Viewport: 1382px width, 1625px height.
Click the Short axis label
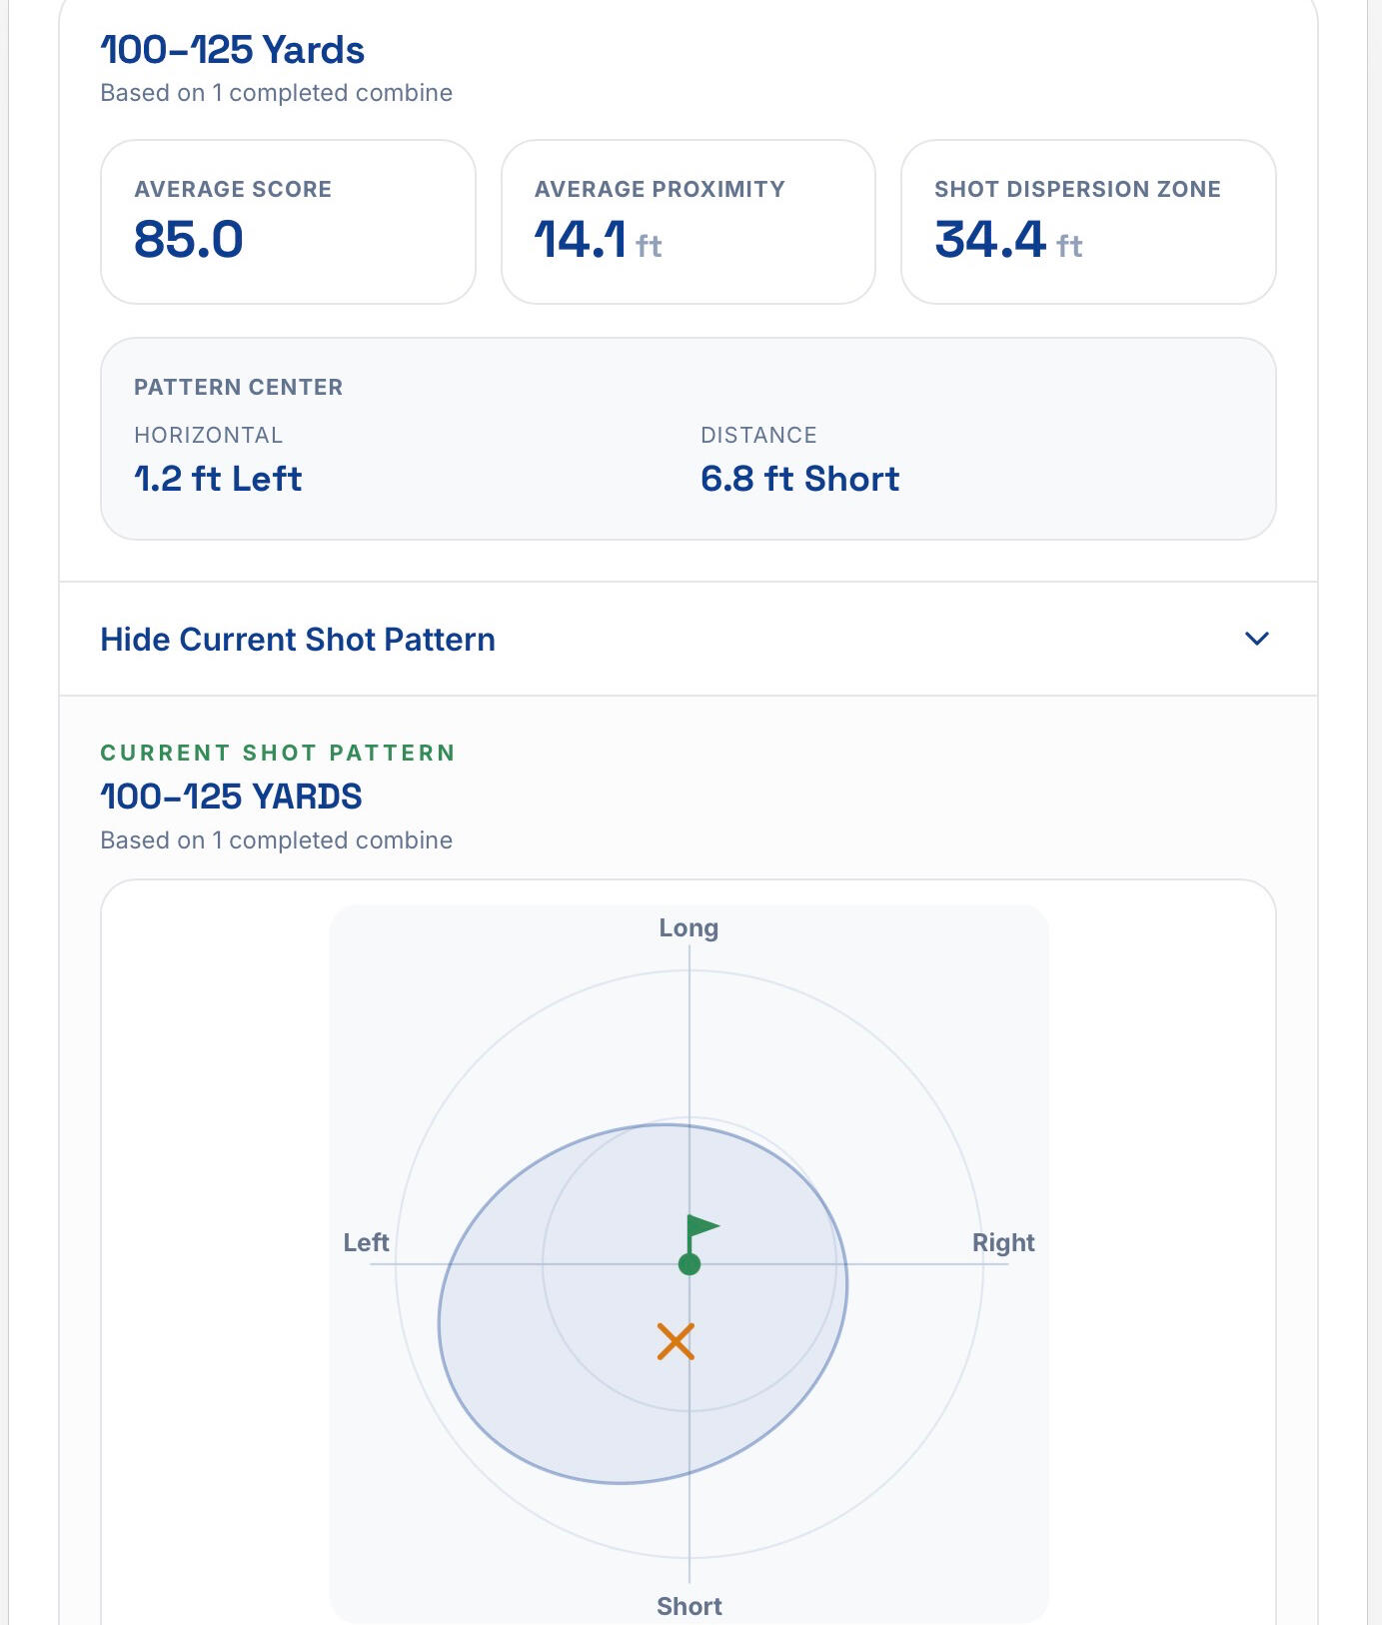690,1606
